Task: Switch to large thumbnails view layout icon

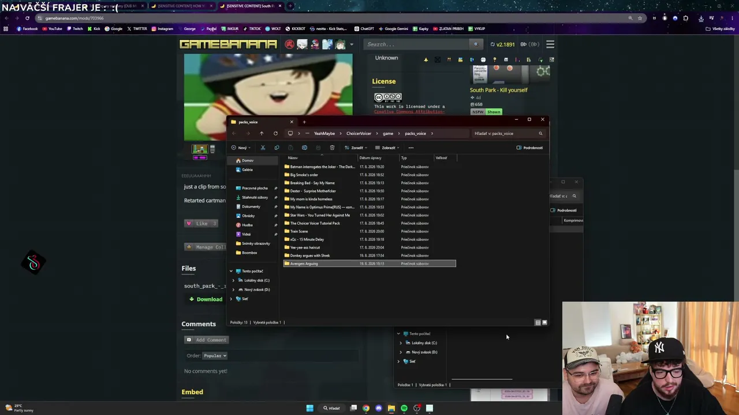Action: pos(544,322)
